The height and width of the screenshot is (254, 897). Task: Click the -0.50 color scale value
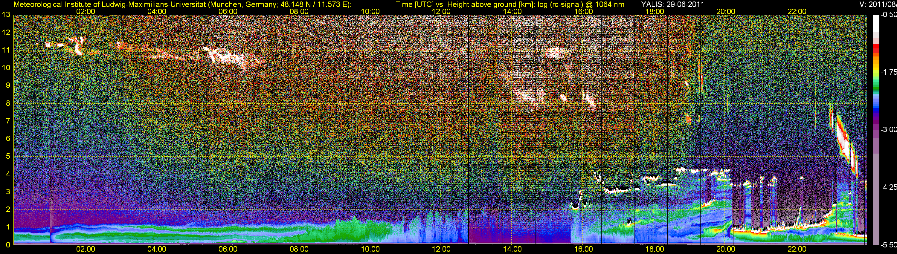[x=888, y=15]
